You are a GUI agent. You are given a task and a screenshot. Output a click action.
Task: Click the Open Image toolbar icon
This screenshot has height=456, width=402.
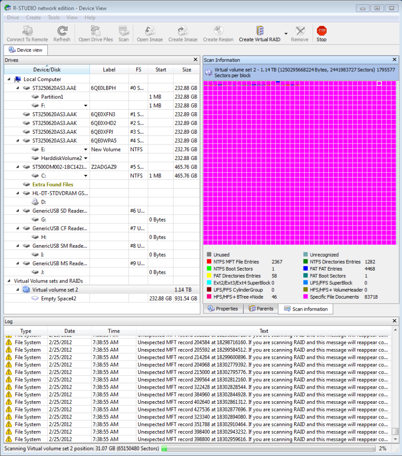tap(150, 31)
